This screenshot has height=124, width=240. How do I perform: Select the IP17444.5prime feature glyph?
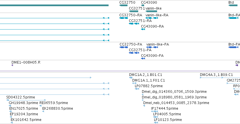pos(155,111)
